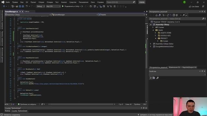Screen dimensions: 207x116
Task: Click the Open file folder icon
Action: pos(17,6)
